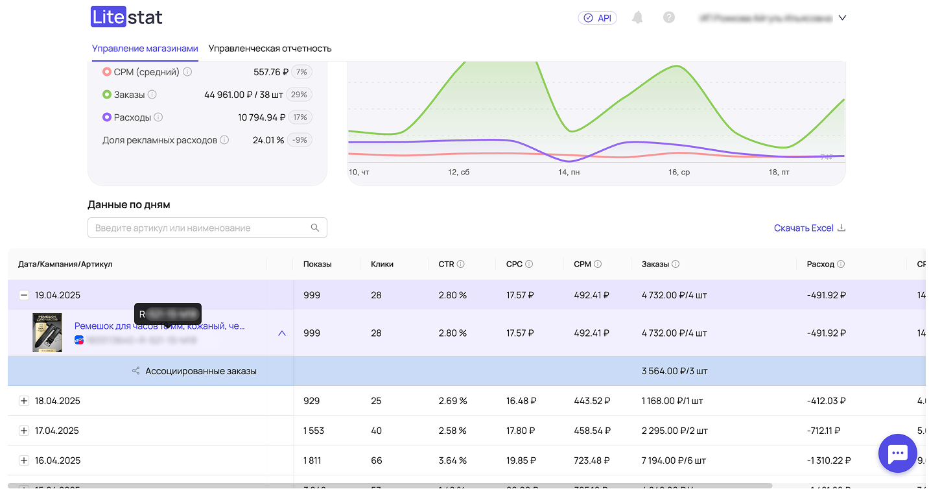Toggle the Заказы chart series marker
The width and height of the screenshot is (929, 489).
click(x=107, y=95)
